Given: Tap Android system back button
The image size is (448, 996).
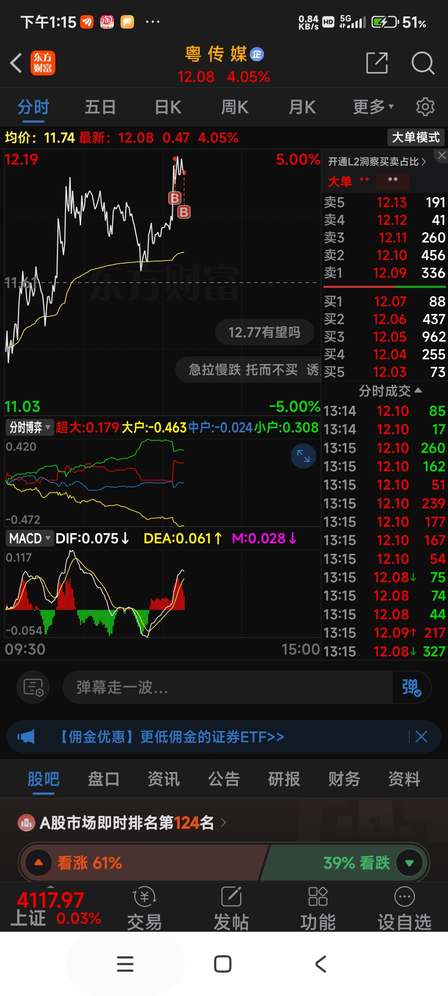Looking at the screenshot, I should click(321, 964).
